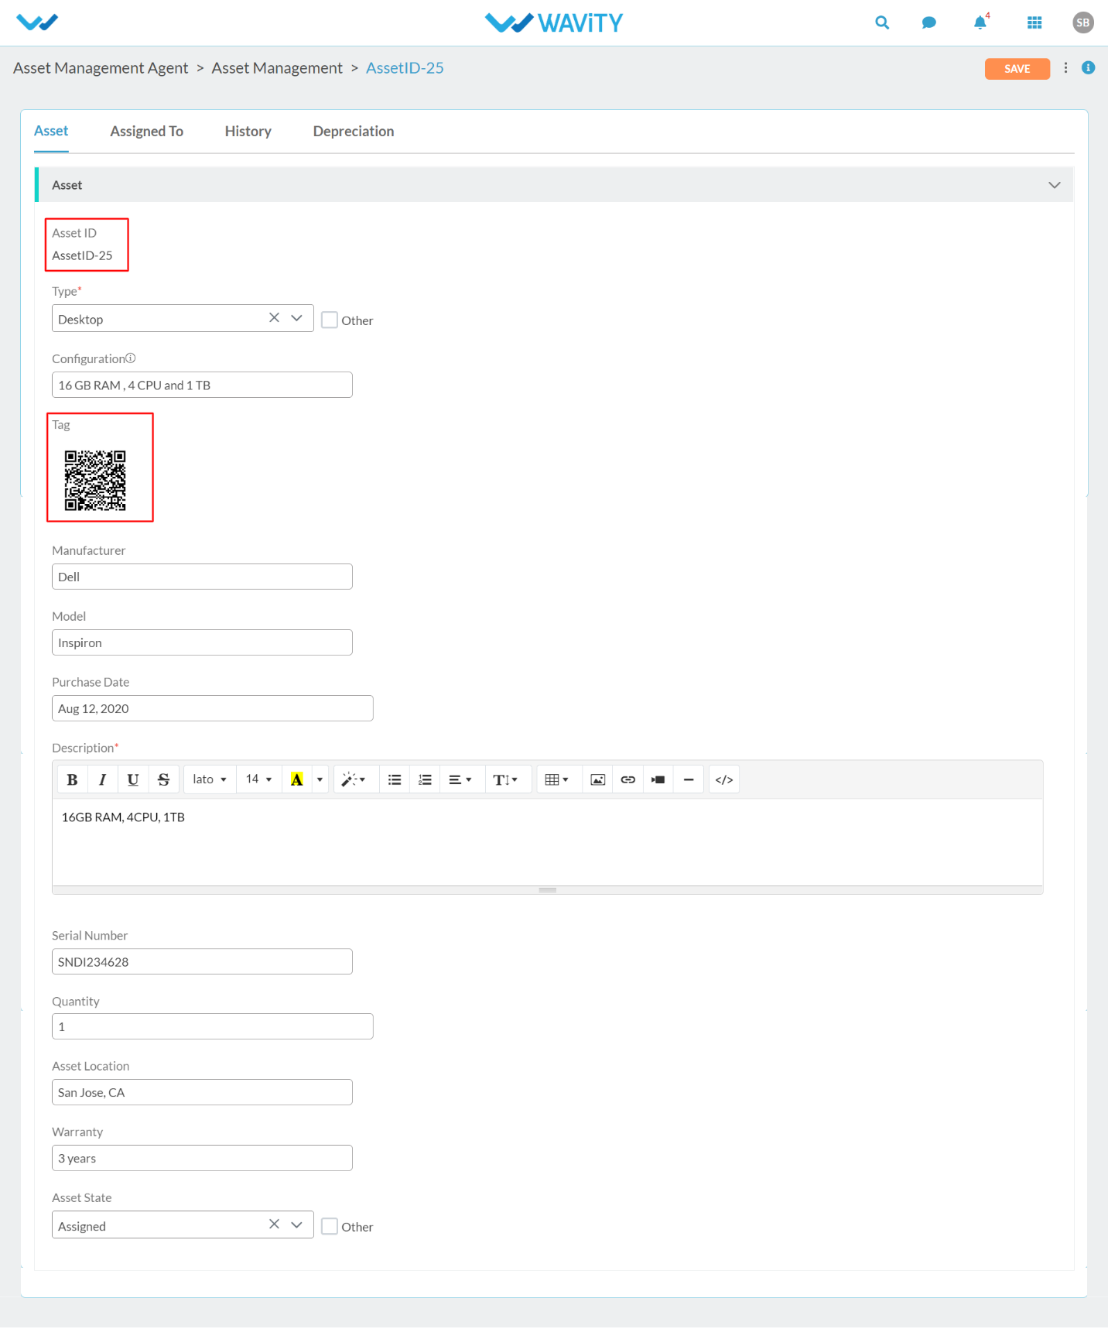Toggle bold formatting in description editor
Image resolution: width=1108 pixels, height=1329 pixels.
tap(73, 779)
